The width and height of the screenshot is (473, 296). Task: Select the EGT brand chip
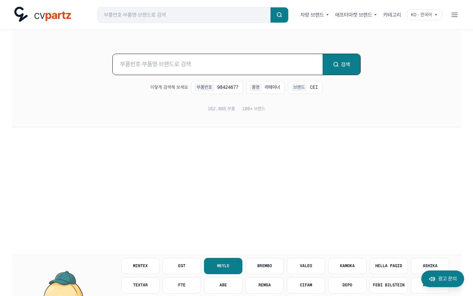pyautogui.click(x=182, y=266)
